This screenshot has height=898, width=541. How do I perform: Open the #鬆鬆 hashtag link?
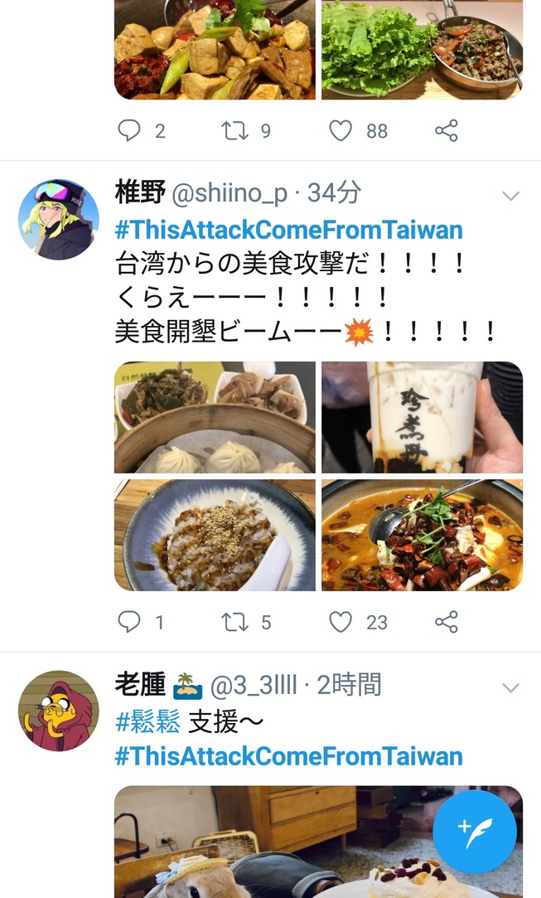point(147,721)
